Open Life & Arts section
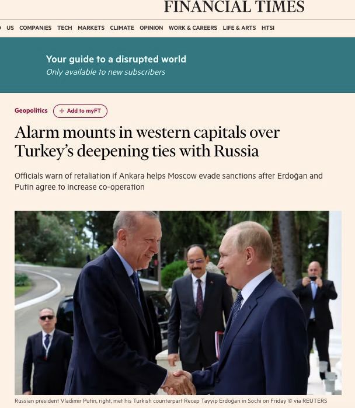 click(239, 28)
